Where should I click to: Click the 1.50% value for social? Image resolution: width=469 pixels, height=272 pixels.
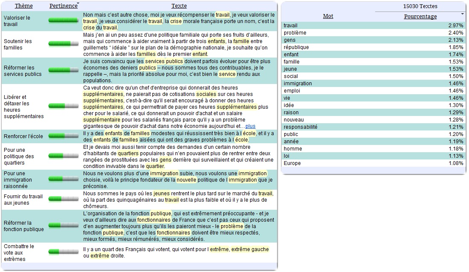point(456,76)
